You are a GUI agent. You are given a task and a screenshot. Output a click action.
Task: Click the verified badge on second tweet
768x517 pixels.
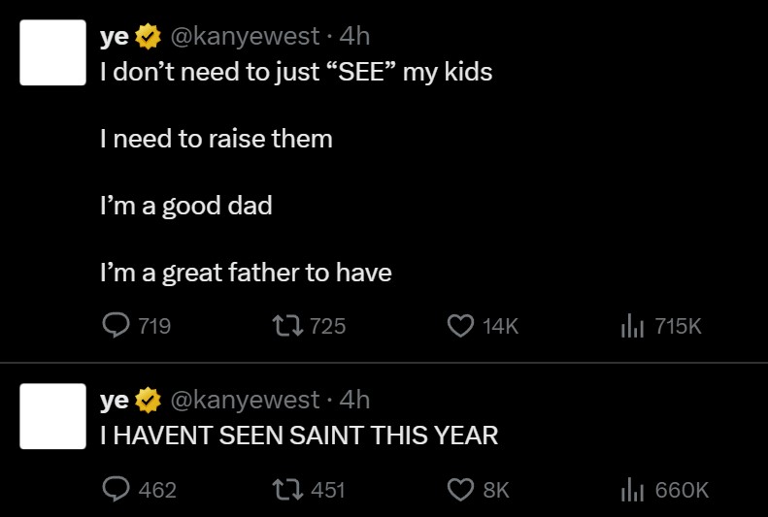coord(149,400)
